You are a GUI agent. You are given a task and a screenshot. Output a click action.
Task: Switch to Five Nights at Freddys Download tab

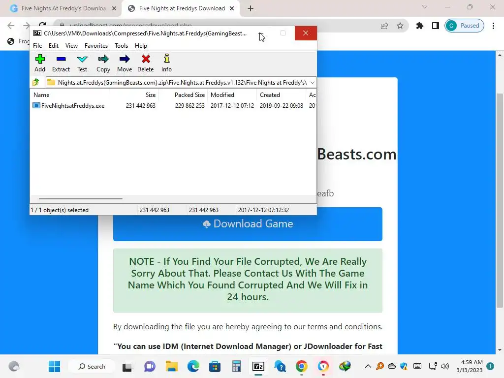click(x=182, y=8)
